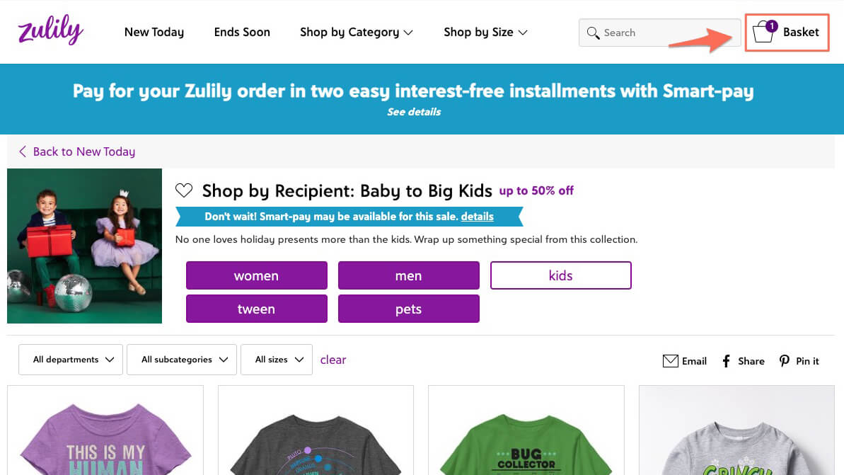Open the All subcategories dropdown
This screenshot has height=475, width=844.
click(181, 360)
